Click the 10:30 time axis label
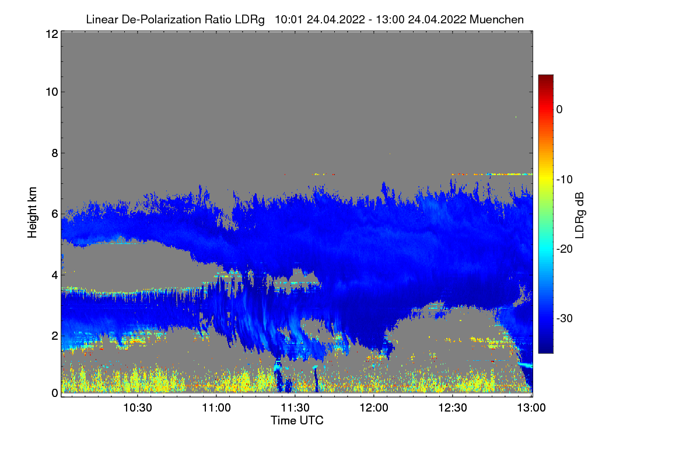Screen dimensions: 700x467 click(138, 407)
